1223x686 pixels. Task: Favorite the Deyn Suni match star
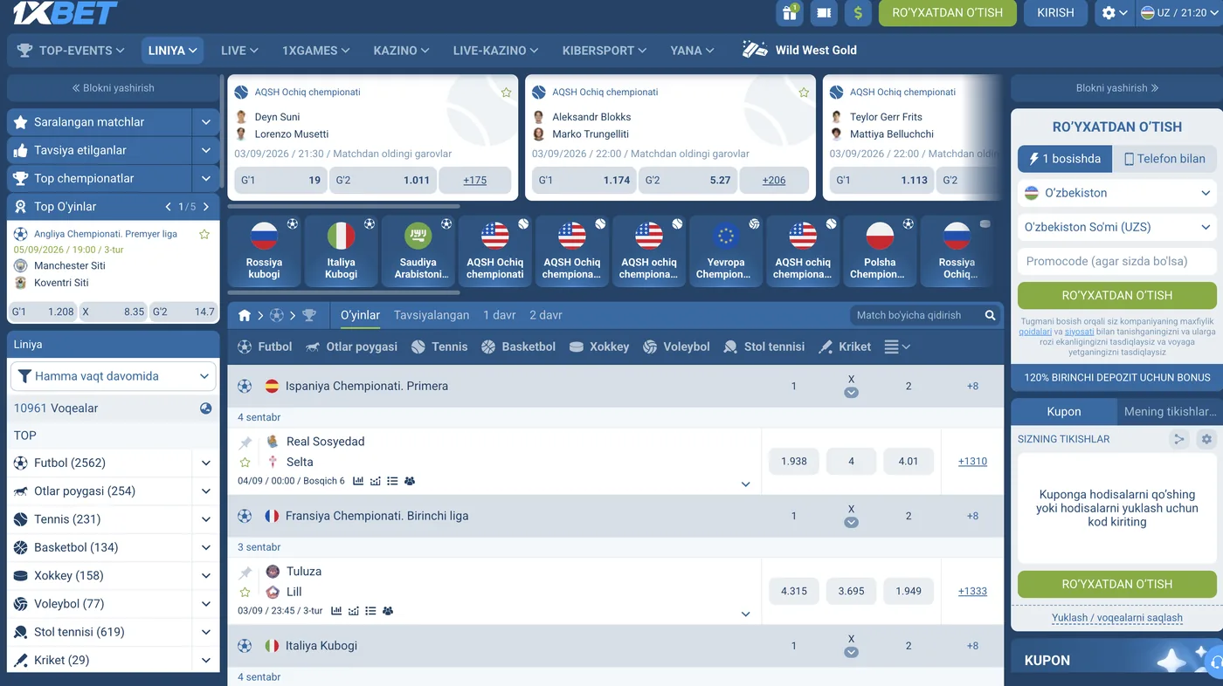506,93
